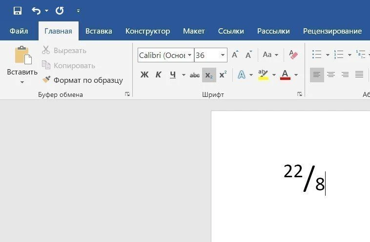Apply text effects with the outlined A
370x242 pixels.
242,75
